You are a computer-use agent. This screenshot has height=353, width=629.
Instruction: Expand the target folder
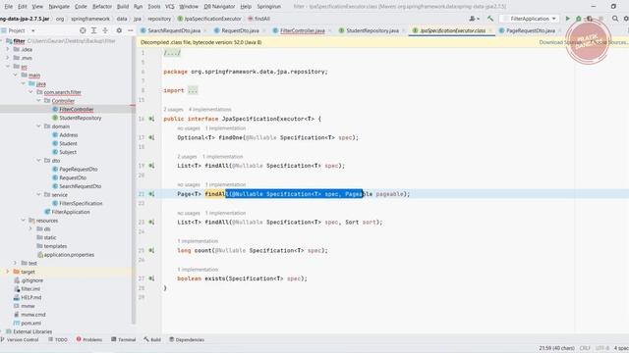click(x=7, y=272)
